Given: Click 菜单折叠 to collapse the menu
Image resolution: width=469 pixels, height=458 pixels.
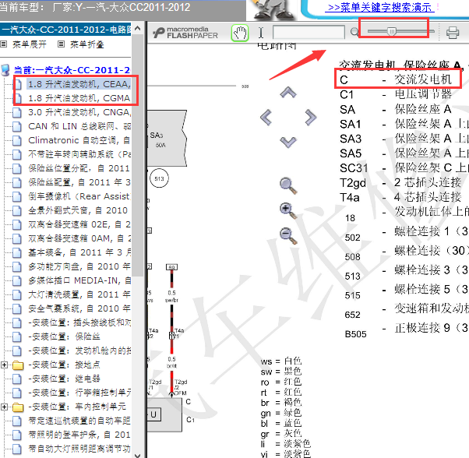Looking at the screenshot, I should click(x=86, y=44).
